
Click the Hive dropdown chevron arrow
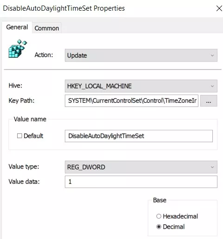coord(212,86)
